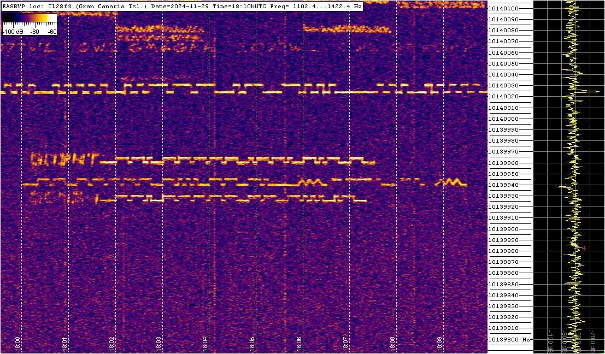Click the 10139940 frequency label

tap(503, 185)
